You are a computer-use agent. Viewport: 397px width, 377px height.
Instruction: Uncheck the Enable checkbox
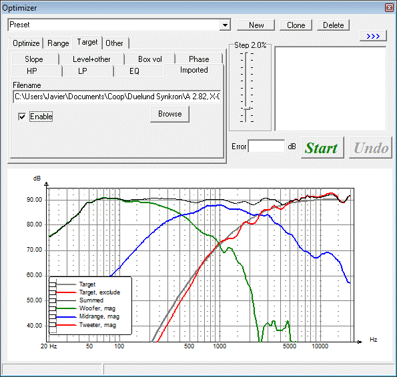[x=22, y=117]
